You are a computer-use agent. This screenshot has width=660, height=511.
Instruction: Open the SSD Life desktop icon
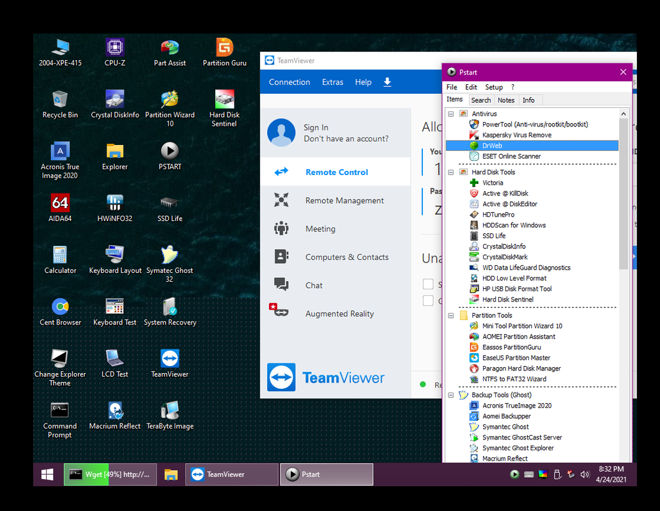point(169,208)
